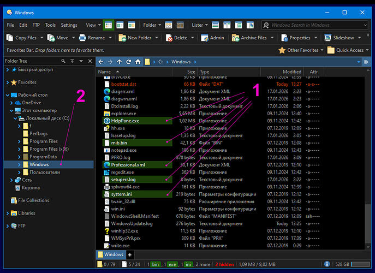The width and height of the screenshot is (375, 273).
Task: Close the Folder Tree panel
Action: [x=90, y=61]
